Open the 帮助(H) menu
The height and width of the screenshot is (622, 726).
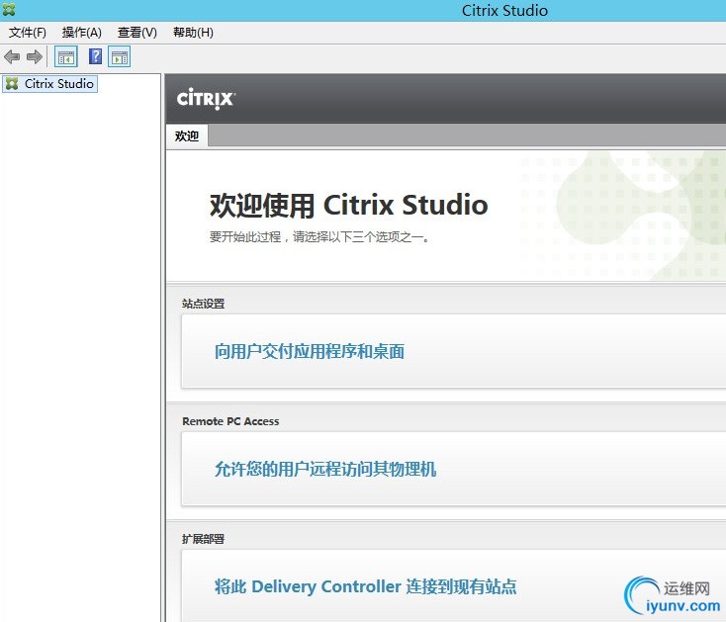(x=193, y=33)
